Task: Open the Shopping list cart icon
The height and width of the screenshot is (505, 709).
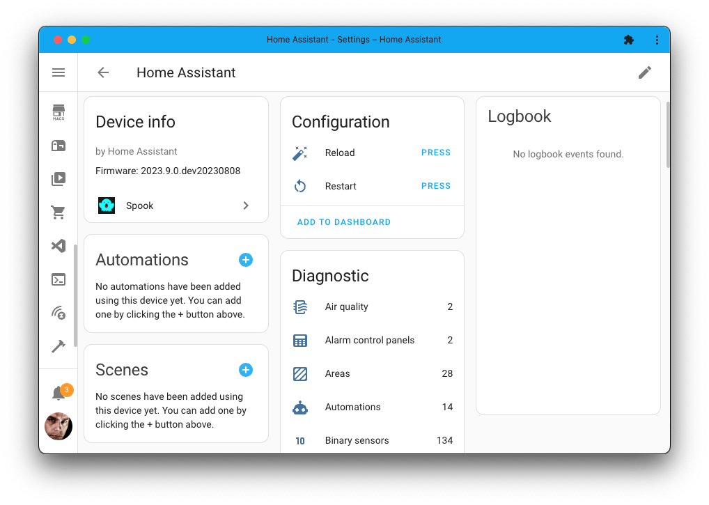Action: pos(59,212)
